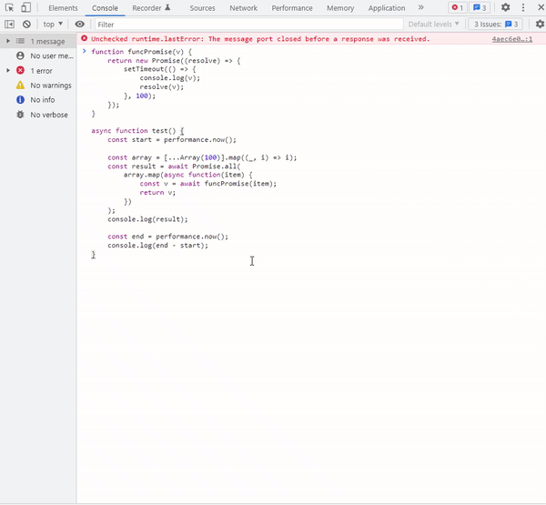Activate the inspect element picker icon
The width and height of the screenshot is (546, 505).
point(9,7)
